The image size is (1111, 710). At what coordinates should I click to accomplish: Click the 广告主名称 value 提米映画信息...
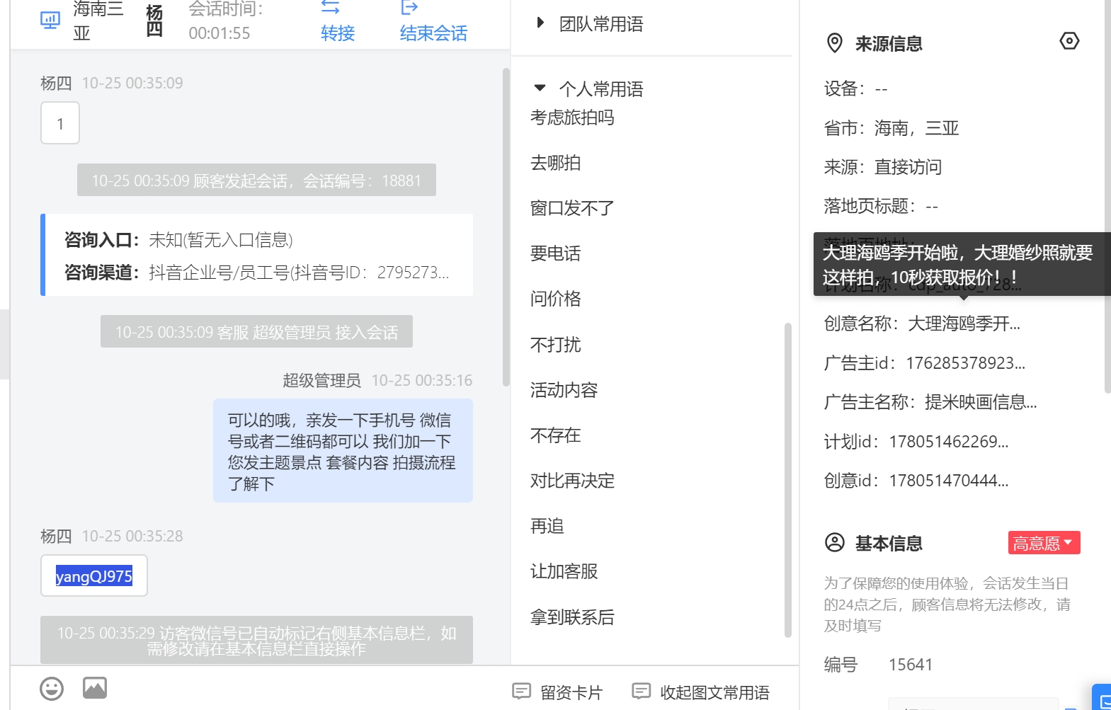click(981, 402)
